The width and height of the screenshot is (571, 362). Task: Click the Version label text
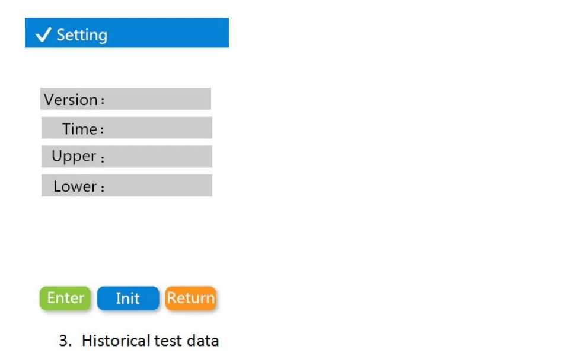point(71,100)
